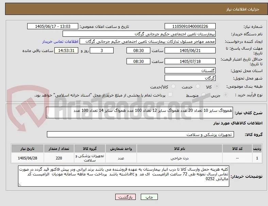
Task: Click the need number field 1105091040000226
Action: tap(190, 26)
